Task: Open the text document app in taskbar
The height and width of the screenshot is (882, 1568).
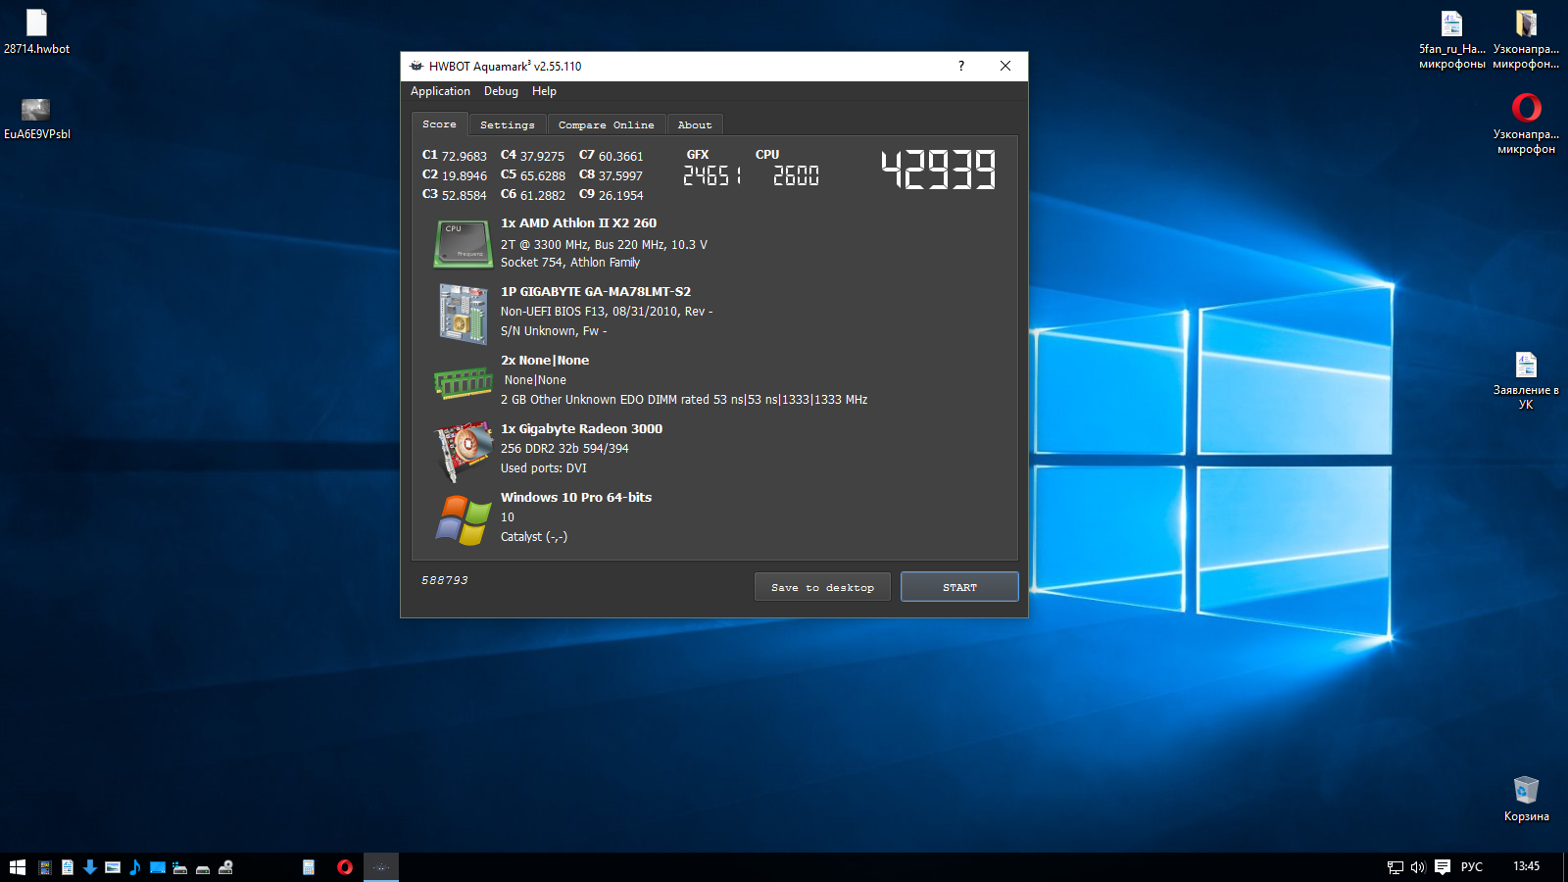Action: pos(68,867)
